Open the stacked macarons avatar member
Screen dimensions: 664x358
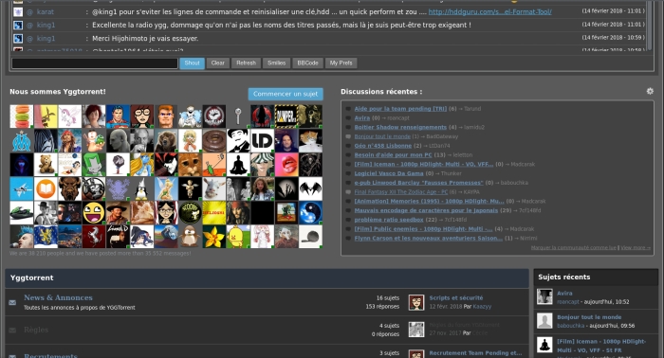coord(22,116)
